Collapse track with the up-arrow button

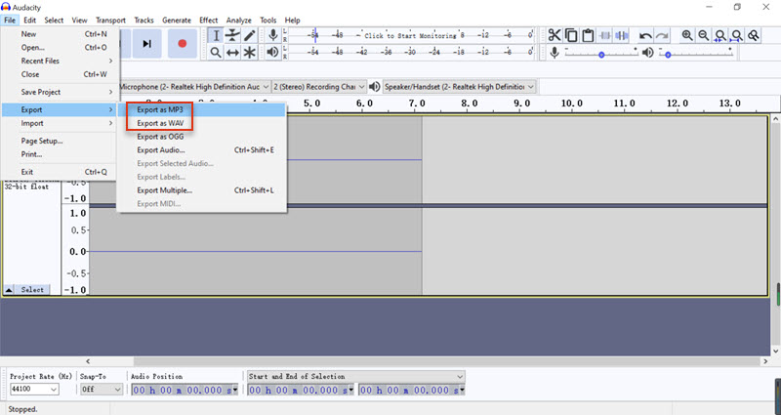[x=9, y=289]
